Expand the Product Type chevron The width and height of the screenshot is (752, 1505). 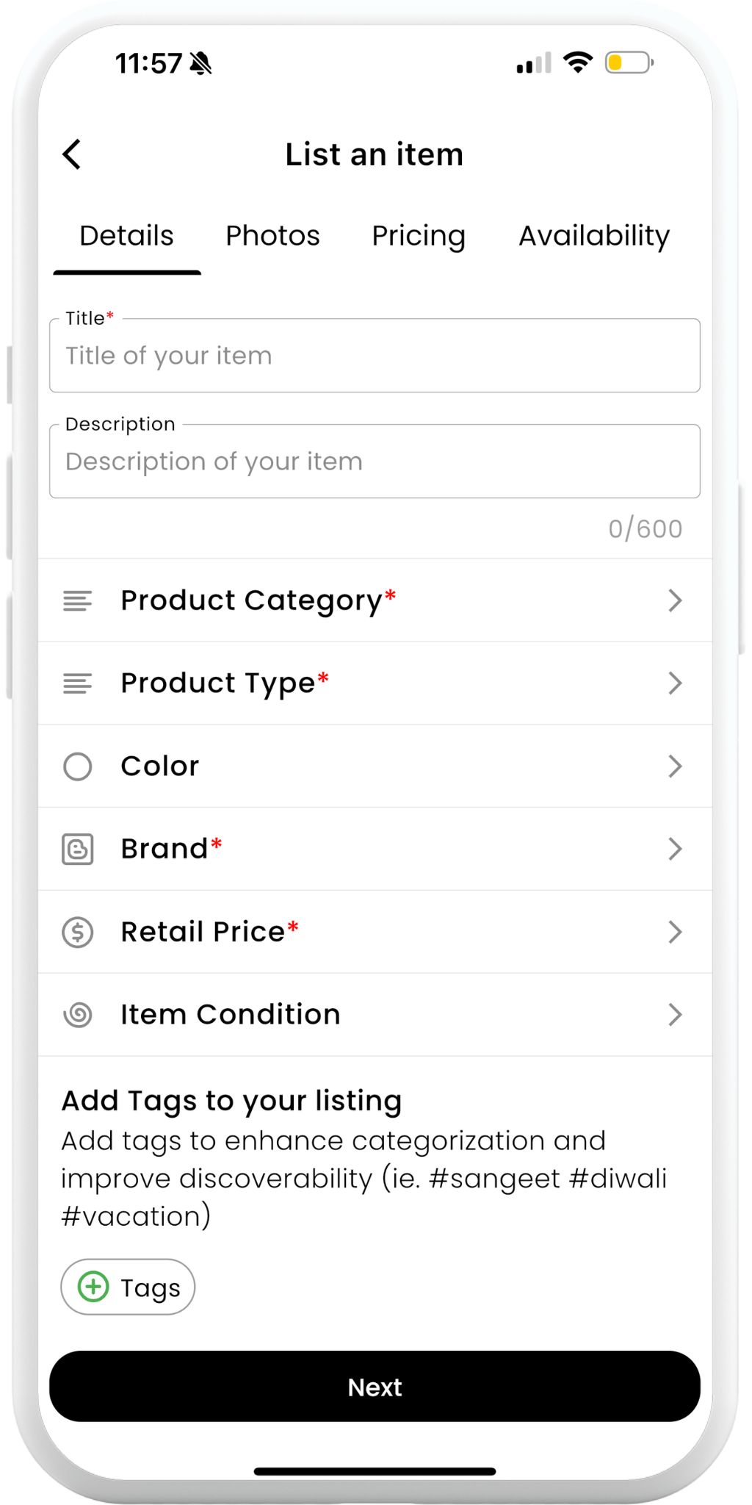[x=675, y=683]
